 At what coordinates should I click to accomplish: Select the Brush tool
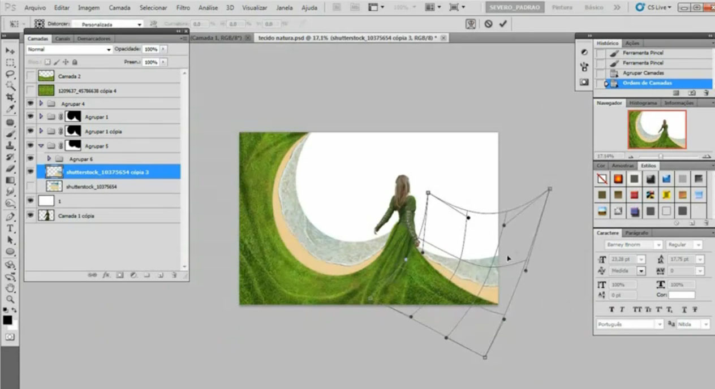coord(10,134)
